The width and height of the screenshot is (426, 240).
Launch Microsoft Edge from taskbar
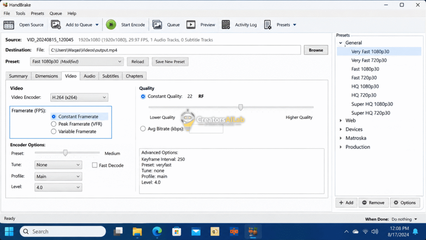coord(157,232)
